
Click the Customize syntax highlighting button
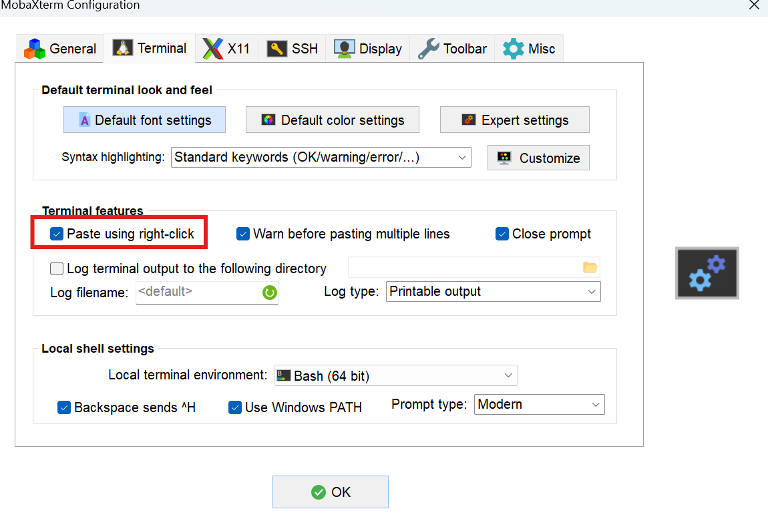pyautogui.click(x=538, y=158)
